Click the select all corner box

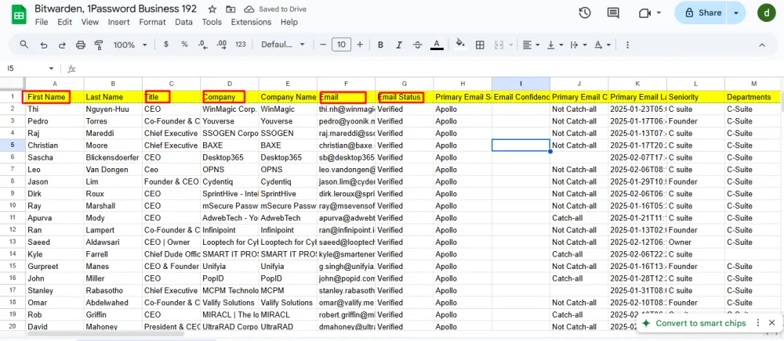tap(13, 83)
